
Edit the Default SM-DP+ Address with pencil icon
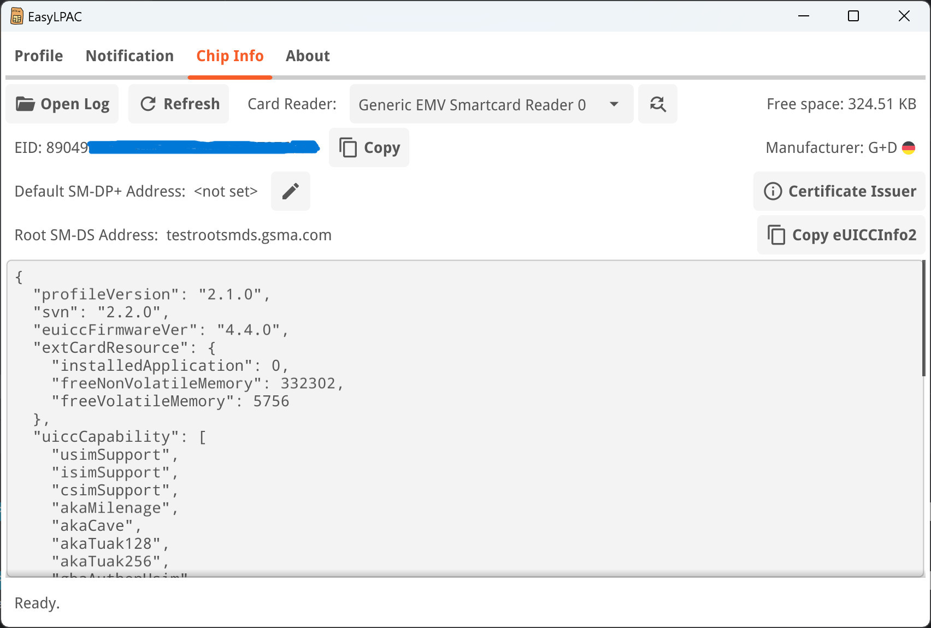[291, 191]
